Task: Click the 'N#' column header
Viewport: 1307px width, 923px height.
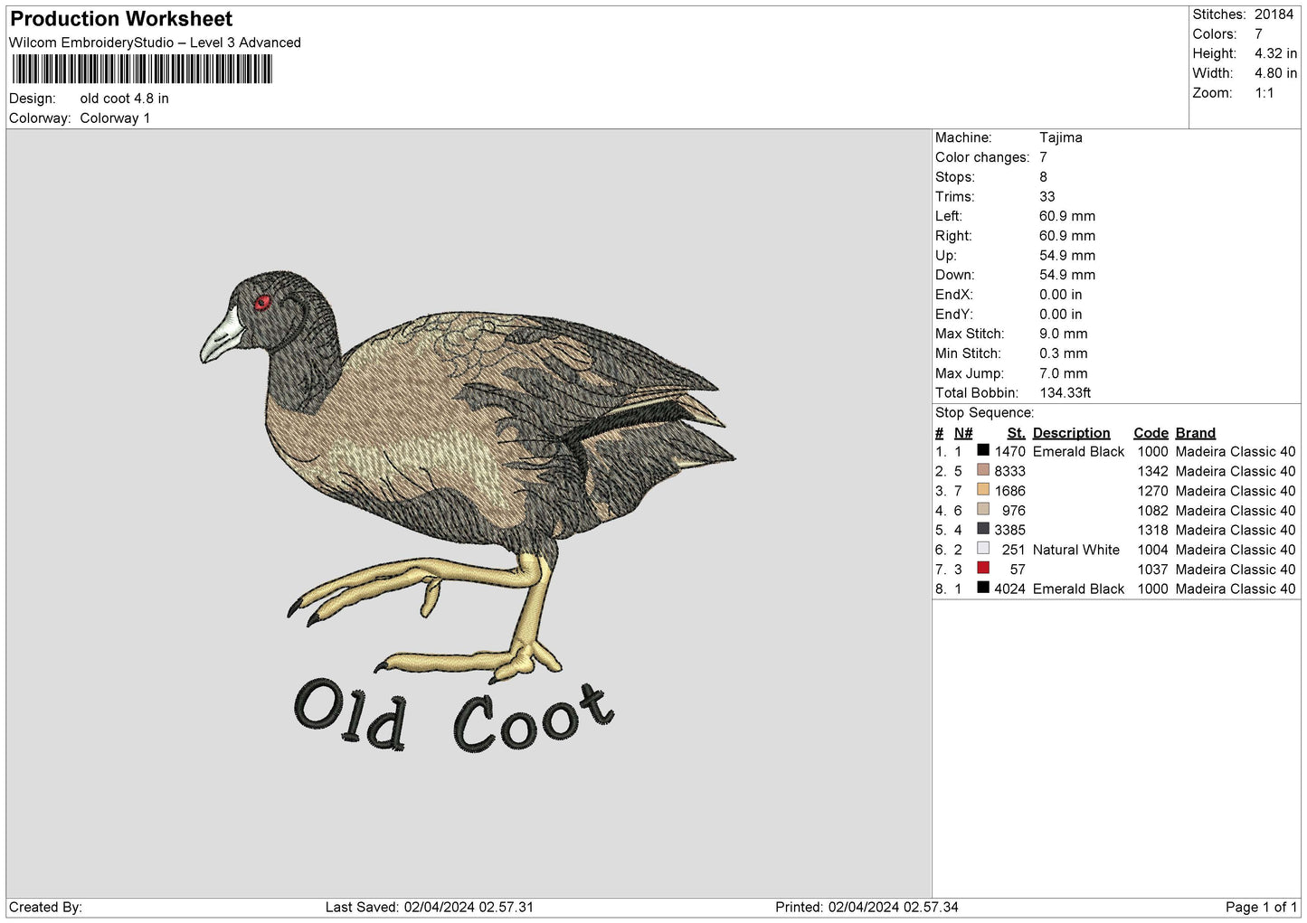Action: (x=962, y=433)
